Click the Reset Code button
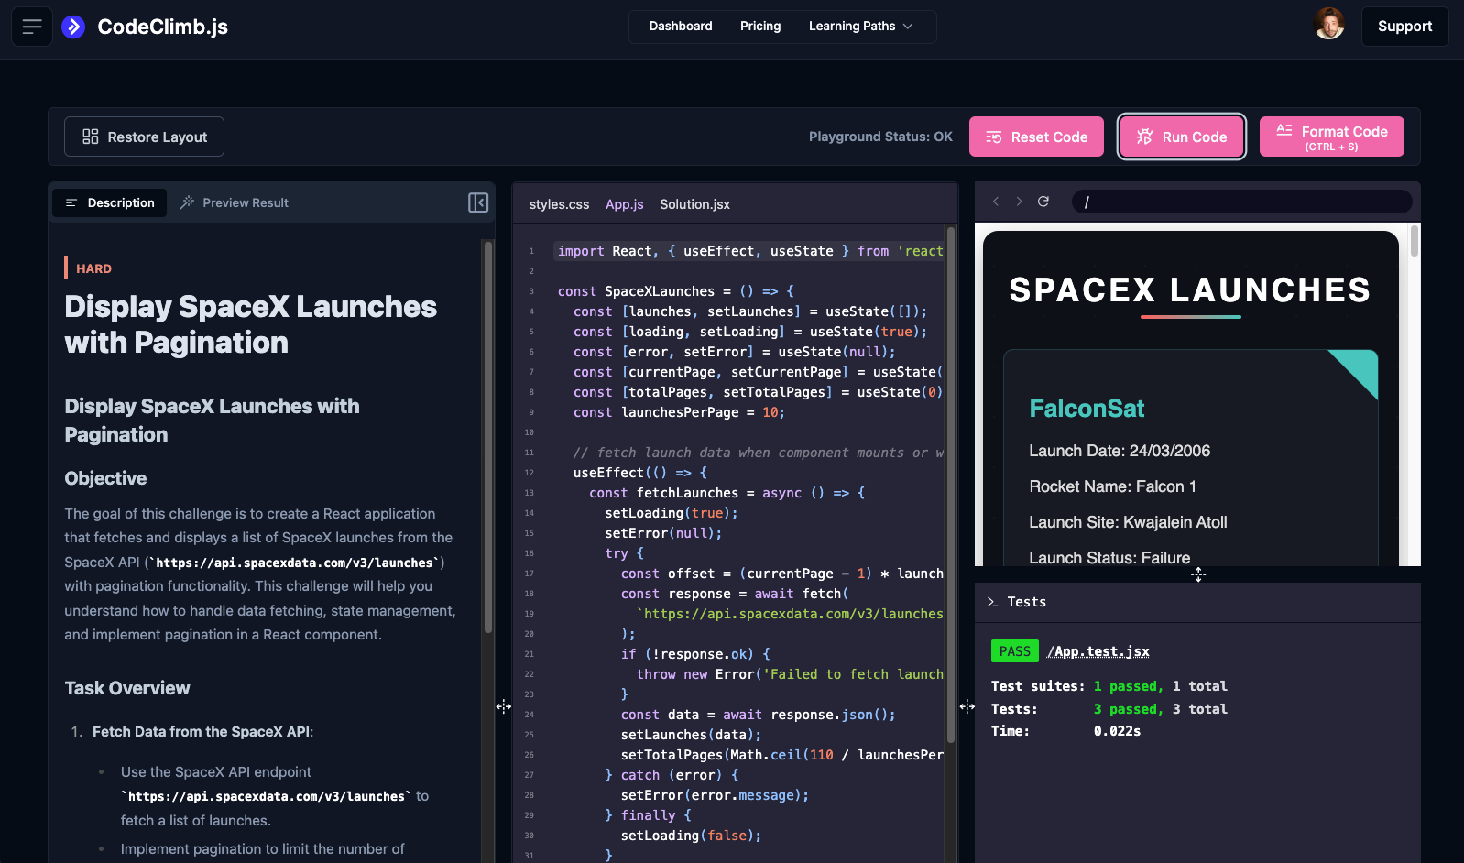 1036,137
